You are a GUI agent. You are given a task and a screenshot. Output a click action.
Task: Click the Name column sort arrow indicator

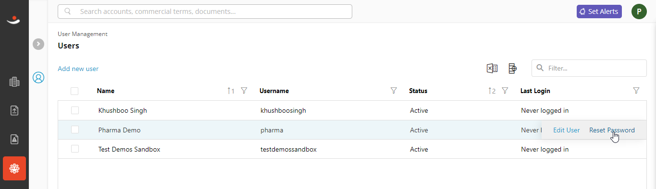pyautogui.click(x=231, y=91)
